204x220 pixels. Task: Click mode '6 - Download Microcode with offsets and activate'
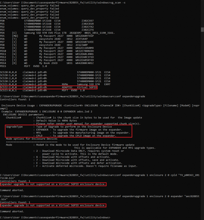point(73,157)
